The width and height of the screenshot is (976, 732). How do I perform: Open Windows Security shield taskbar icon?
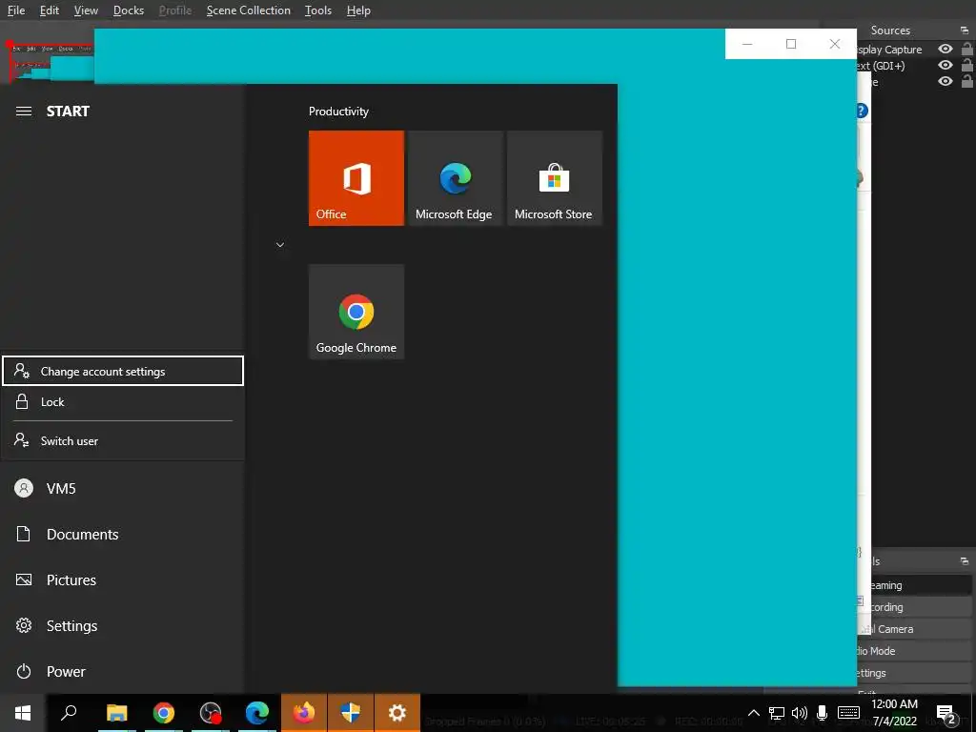coord(351,713)
